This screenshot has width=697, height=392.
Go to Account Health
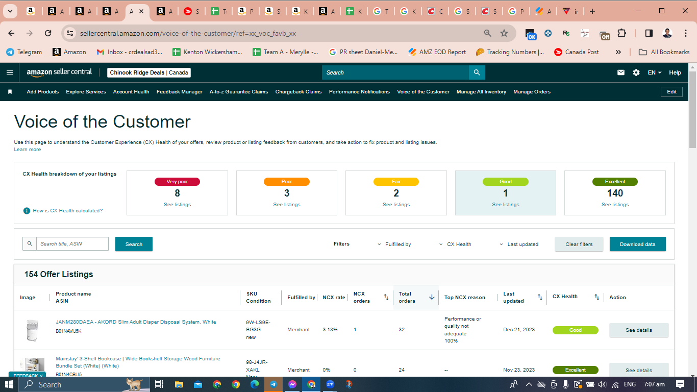(131, 92)
